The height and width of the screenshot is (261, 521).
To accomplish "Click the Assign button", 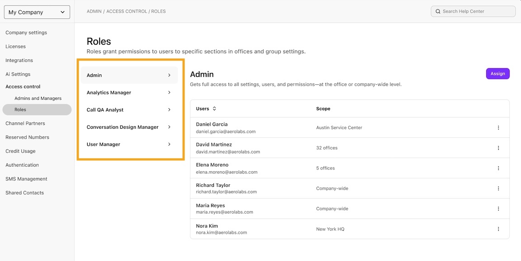I will click(498, 74).
